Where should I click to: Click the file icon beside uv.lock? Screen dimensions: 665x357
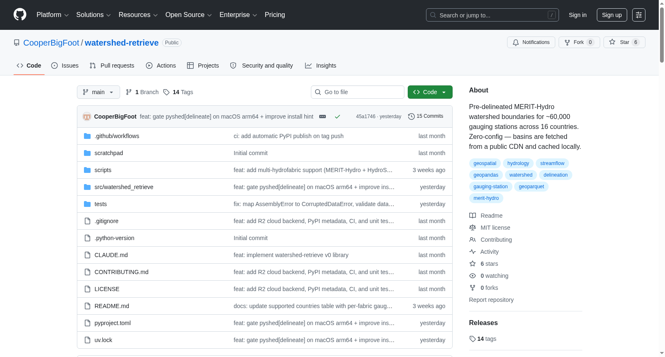point(87,340)
